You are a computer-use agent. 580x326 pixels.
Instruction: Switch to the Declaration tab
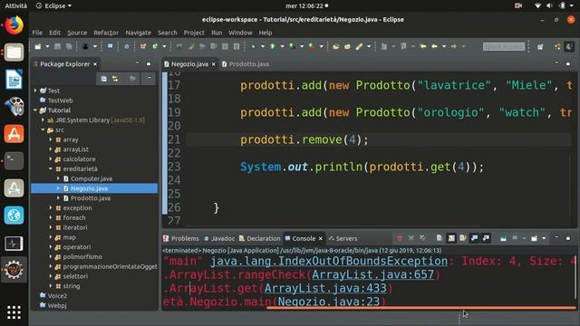click(260, 238)
